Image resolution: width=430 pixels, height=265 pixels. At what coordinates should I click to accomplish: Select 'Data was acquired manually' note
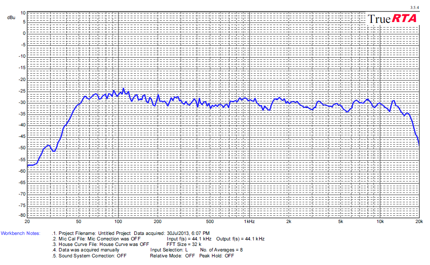pyautogui.click(x=89, y=250)
